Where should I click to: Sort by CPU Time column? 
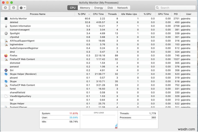click(98, 14)
